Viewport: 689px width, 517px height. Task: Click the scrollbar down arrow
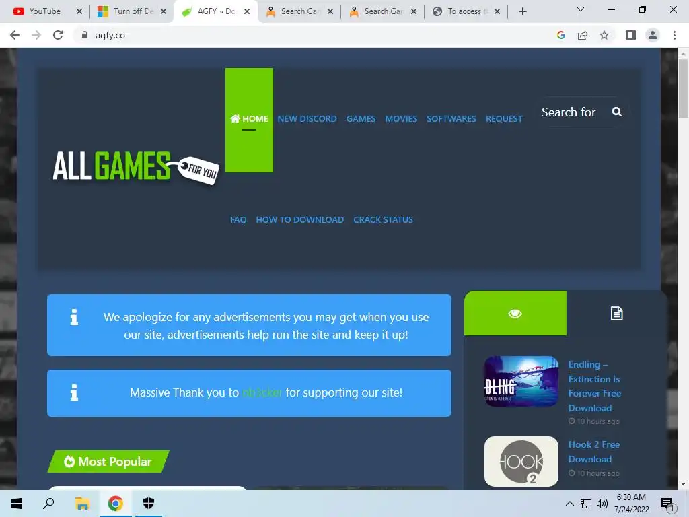point(683,484)
